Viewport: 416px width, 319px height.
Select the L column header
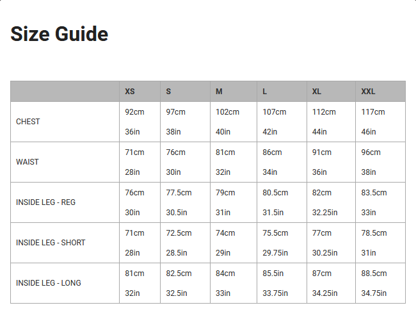(x=264, y=92)
